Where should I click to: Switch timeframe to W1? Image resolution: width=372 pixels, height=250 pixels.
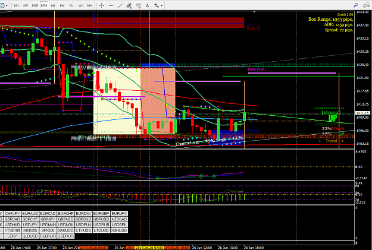(x=81, y=5)
